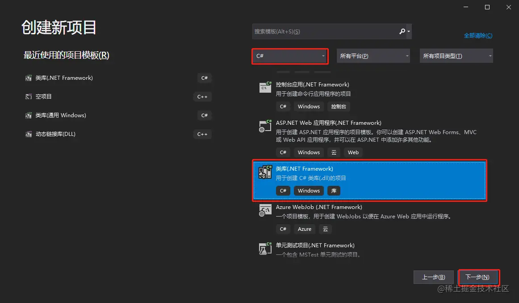Viewport: 519px width, 303px height.
Task: Click Azure tag under Azure WebJob template
Action: [305, 229]
